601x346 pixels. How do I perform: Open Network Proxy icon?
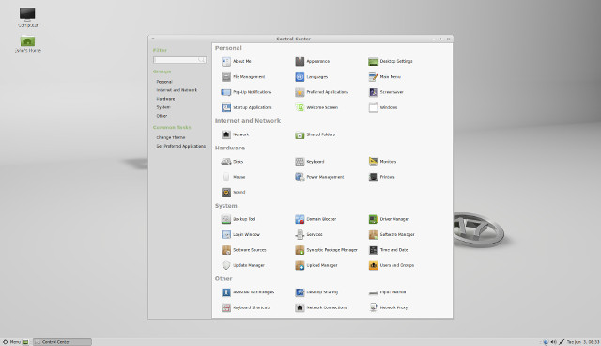[373, 307]
